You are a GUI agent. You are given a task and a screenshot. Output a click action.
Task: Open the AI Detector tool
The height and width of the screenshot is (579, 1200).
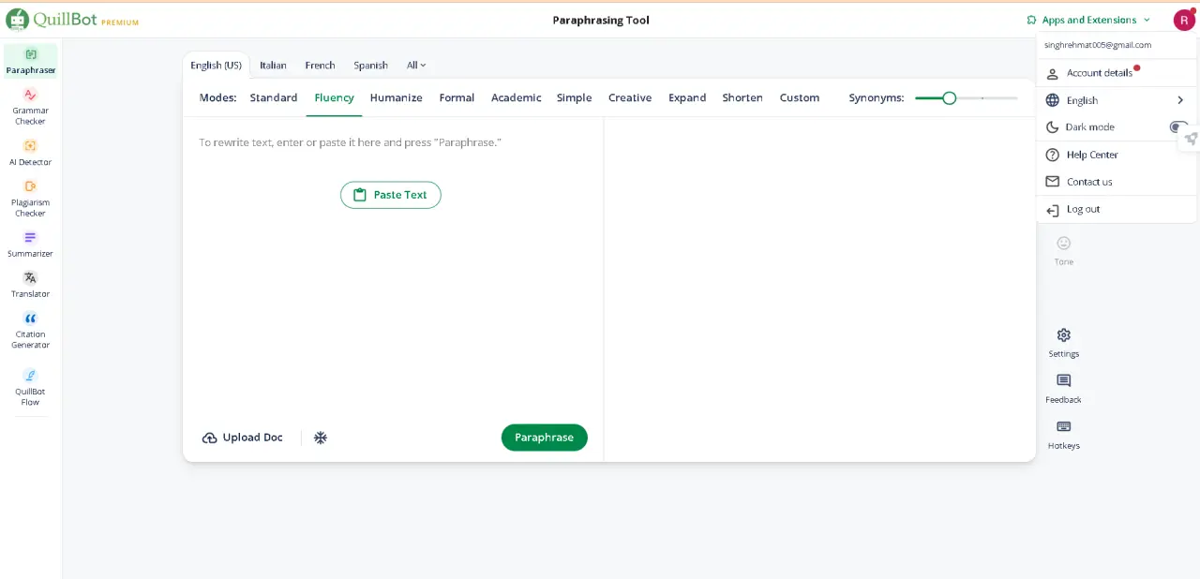[30, 152]
